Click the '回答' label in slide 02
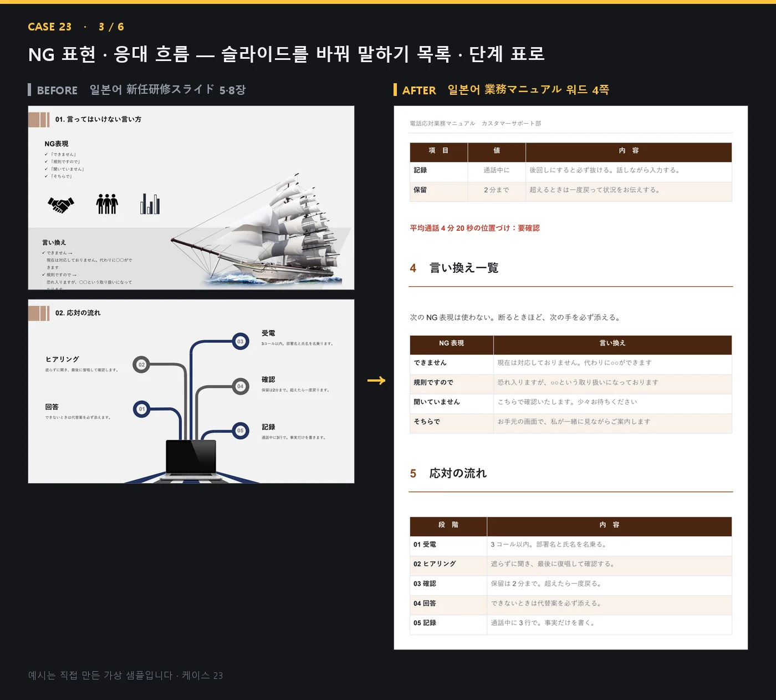Viewport: 776px width, 700px height. coord(52,407)
